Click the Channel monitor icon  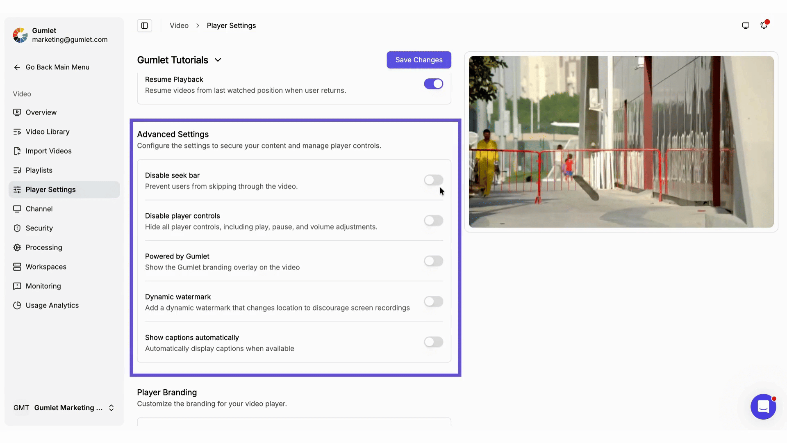[x=17, y=209]
